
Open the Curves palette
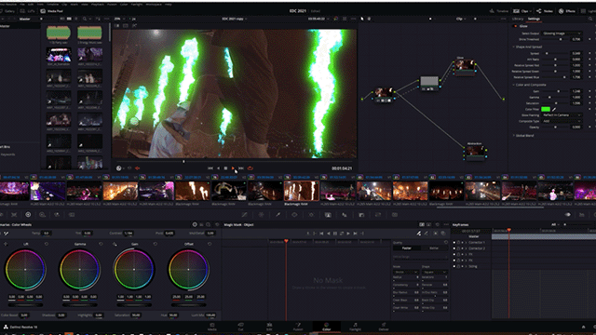pyautogui.click(x=244, y=215)
